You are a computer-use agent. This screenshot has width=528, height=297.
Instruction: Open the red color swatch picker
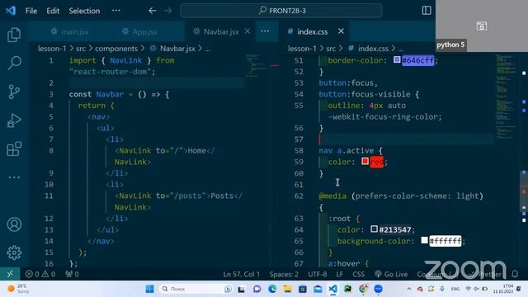(365, 162)
